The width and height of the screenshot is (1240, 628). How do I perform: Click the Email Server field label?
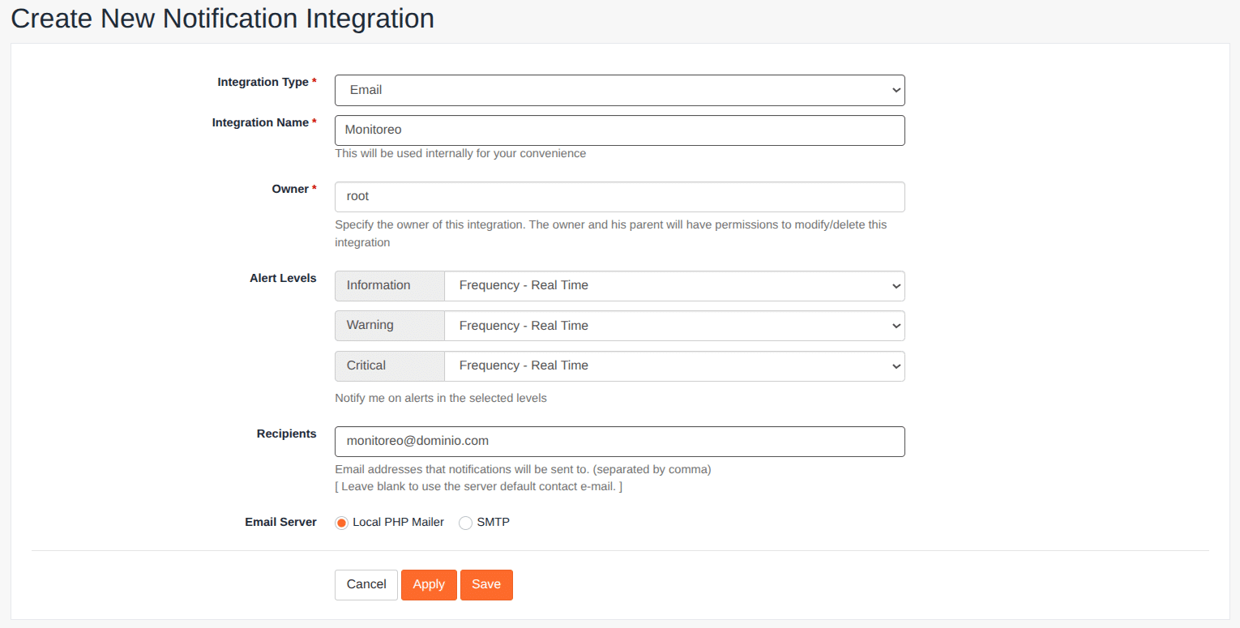(x=280, y=522)
